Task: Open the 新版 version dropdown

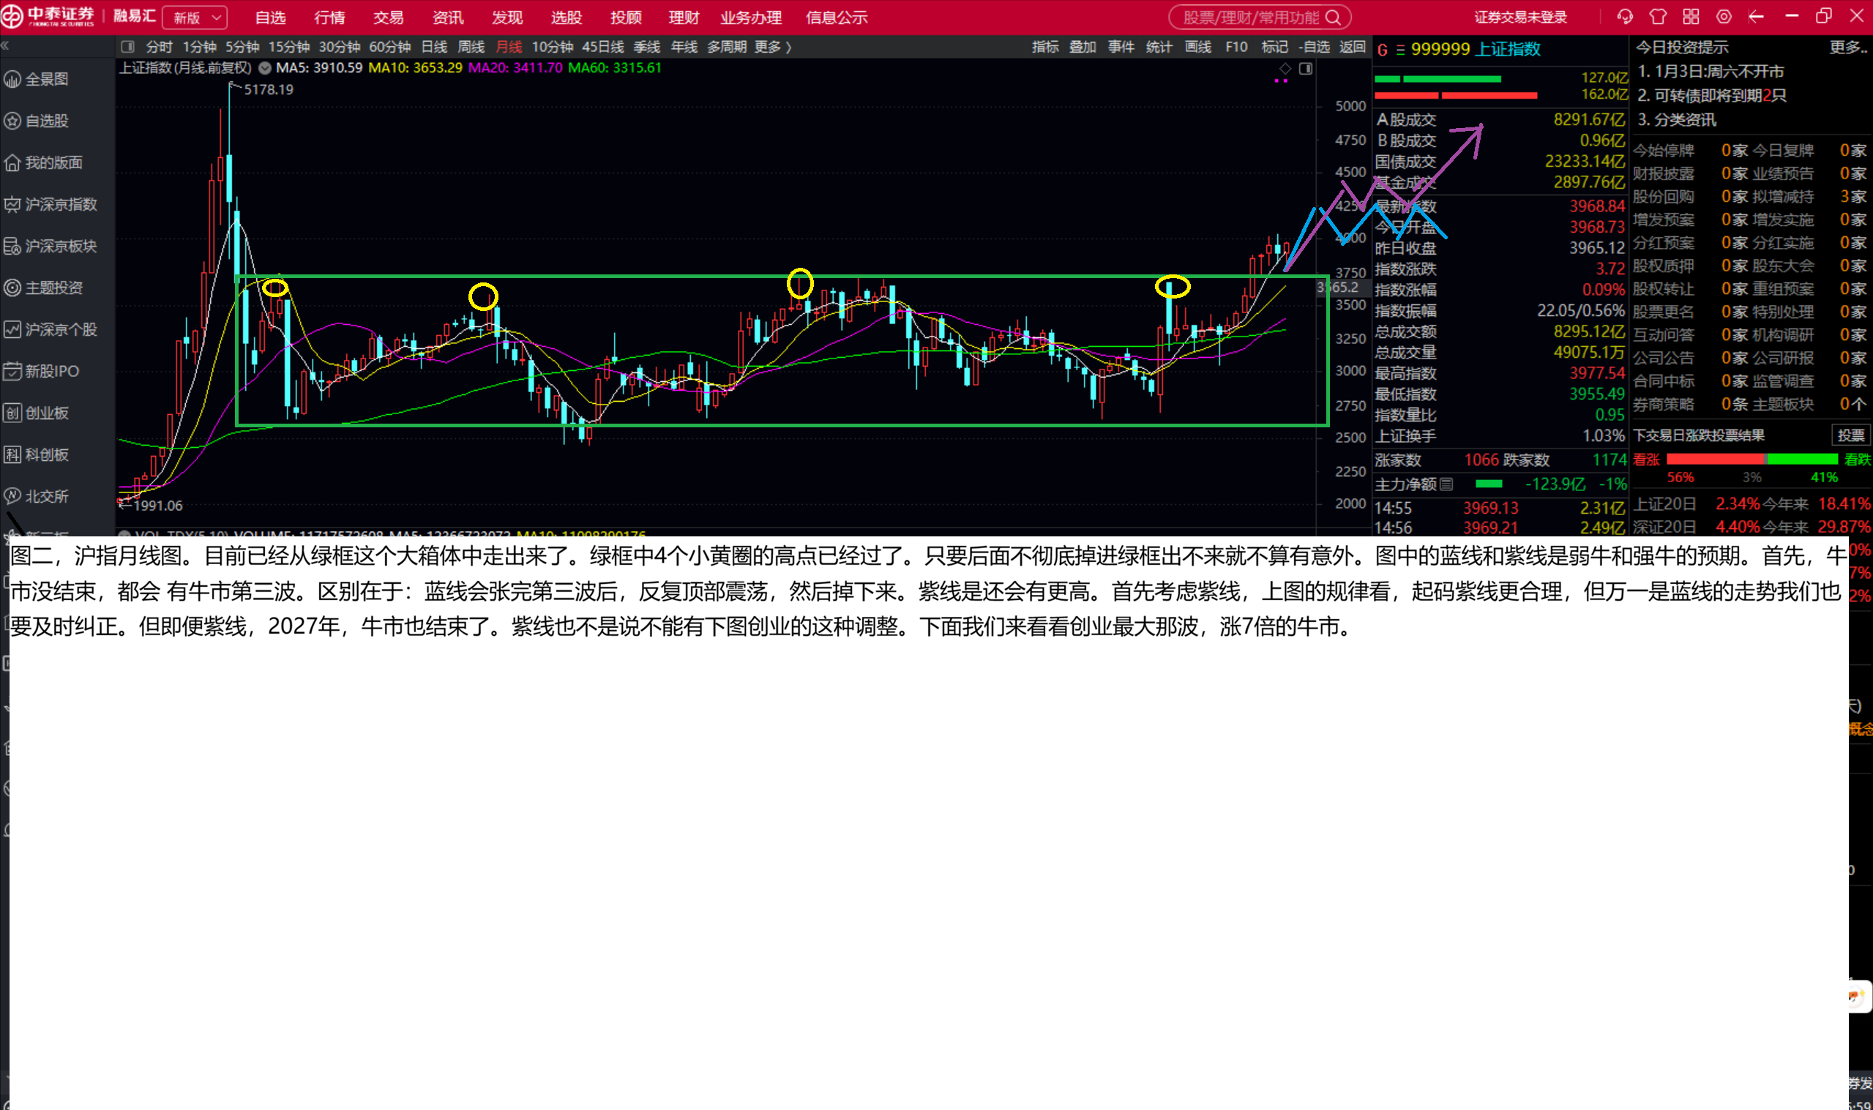Action: coord(195,18)
